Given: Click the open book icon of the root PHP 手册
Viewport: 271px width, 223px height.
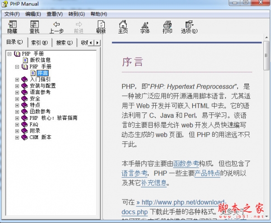Looking at the screenshot, I should [x=17, y=54].
